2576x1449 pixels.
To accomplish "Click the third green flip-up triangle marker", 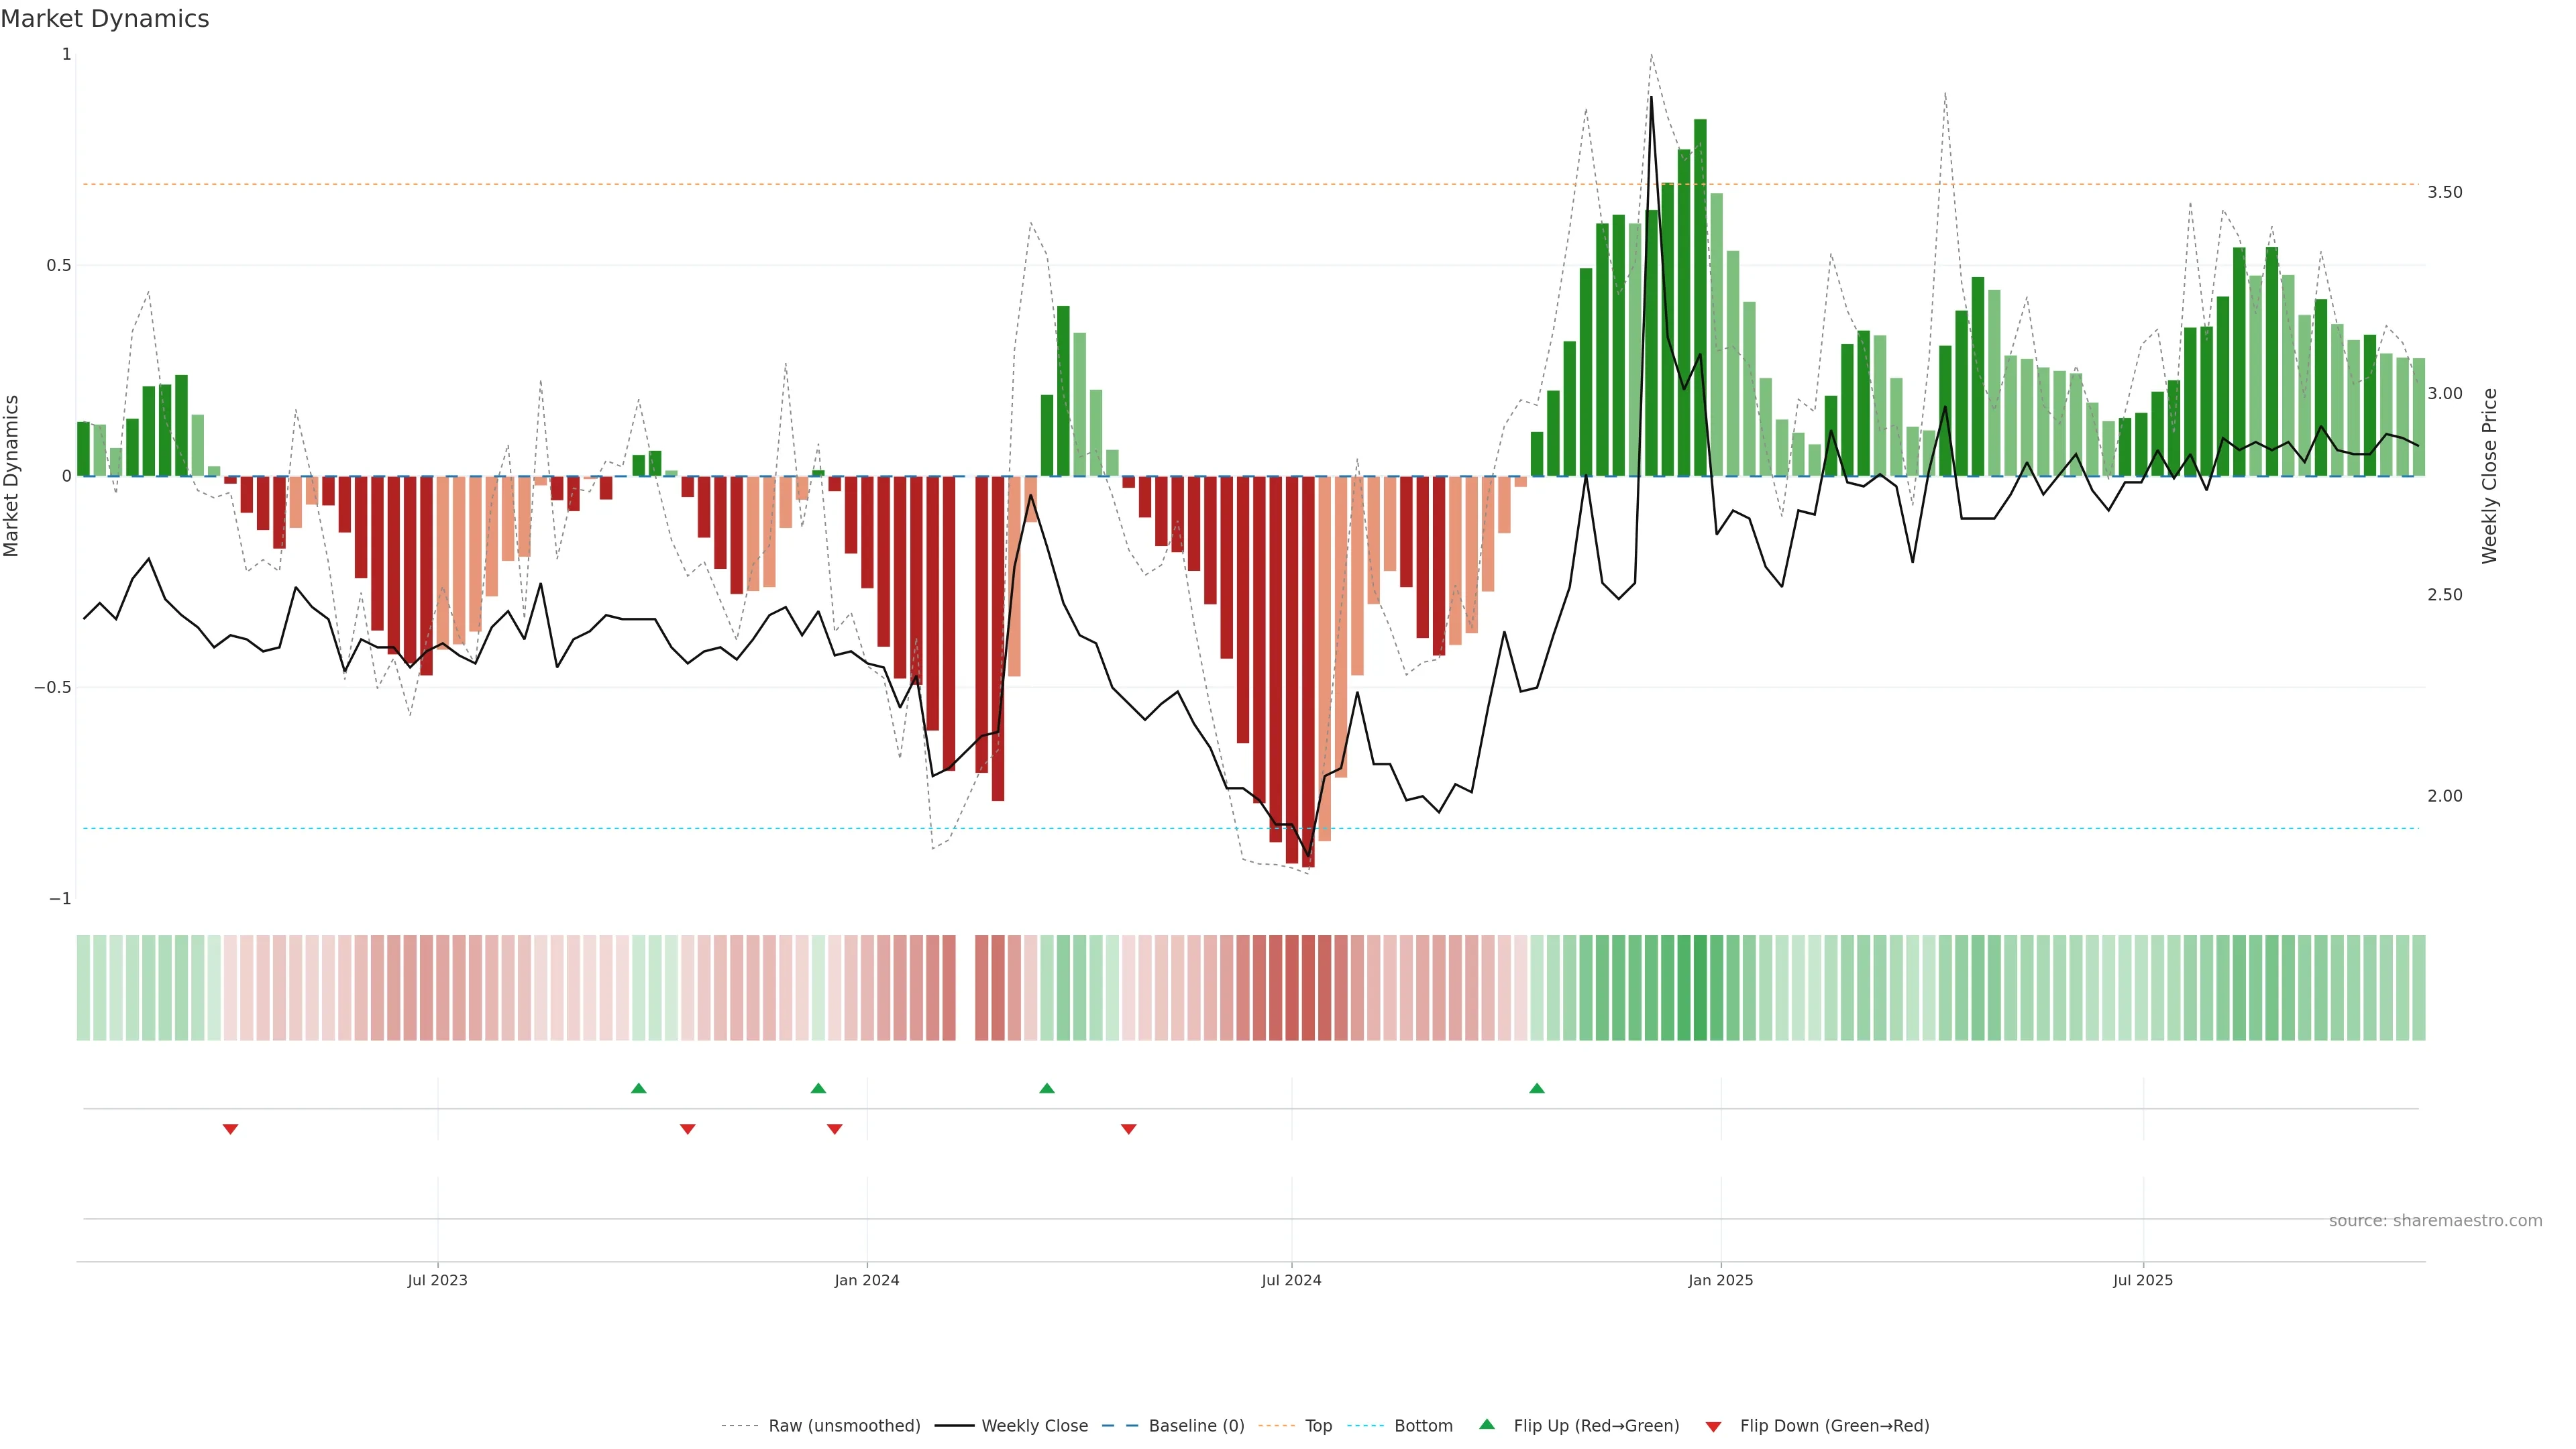I will 1047,1088.
